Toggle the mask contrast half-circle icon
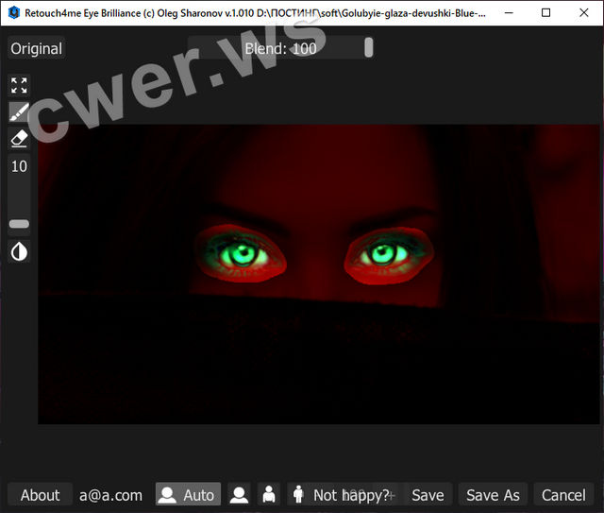This screenshot has height=513, width=604. (x=19, y=251)
